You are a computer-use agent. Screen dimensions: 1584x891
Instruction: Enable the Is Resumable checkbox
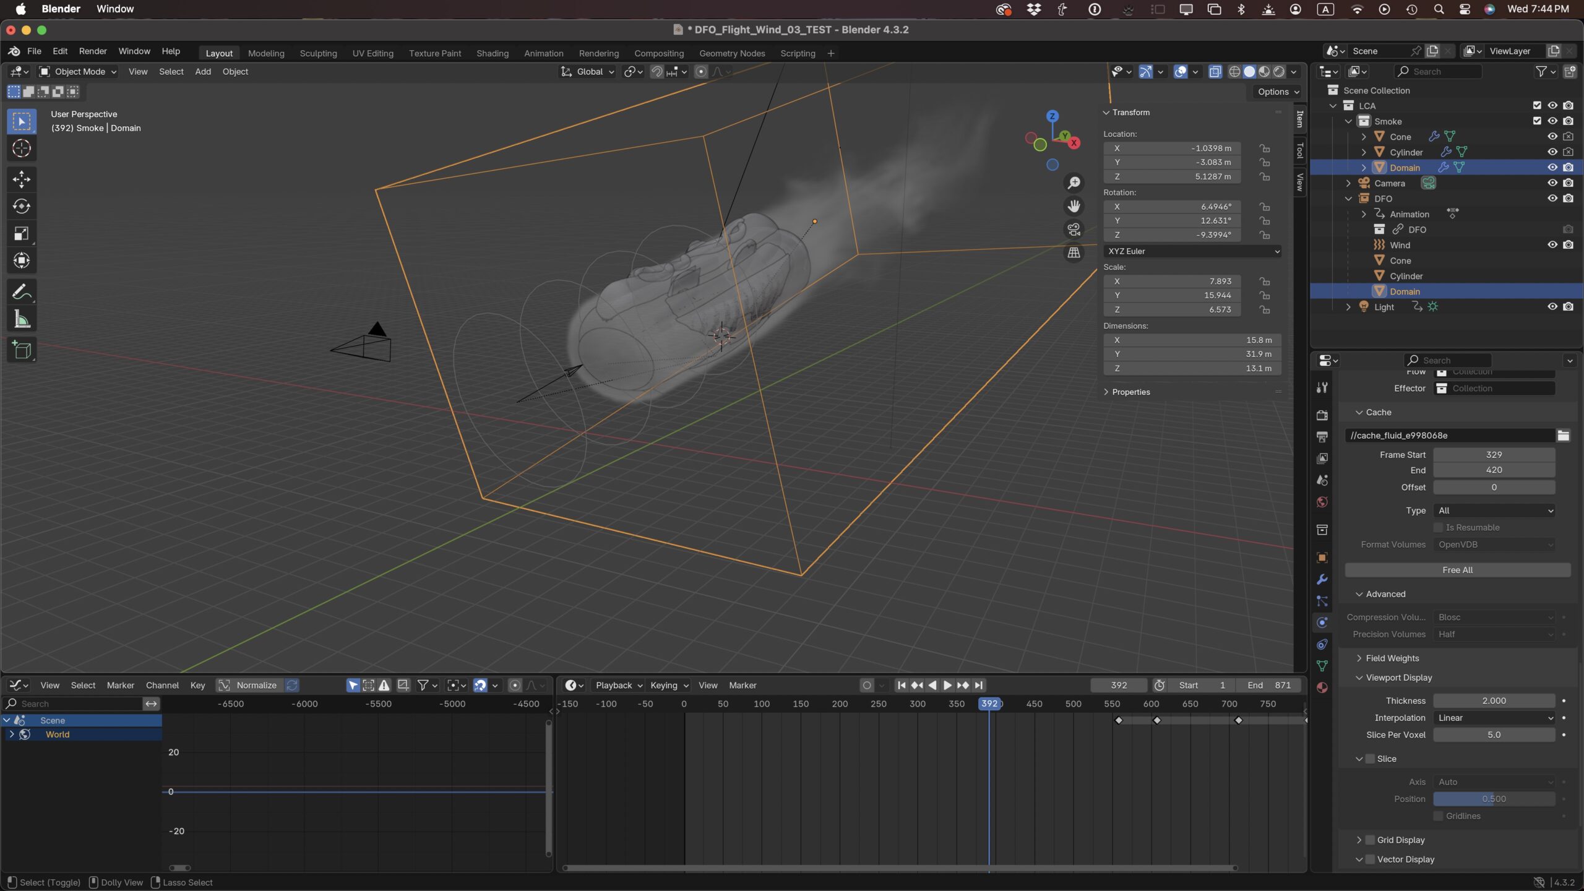[x=1439, y=527]
